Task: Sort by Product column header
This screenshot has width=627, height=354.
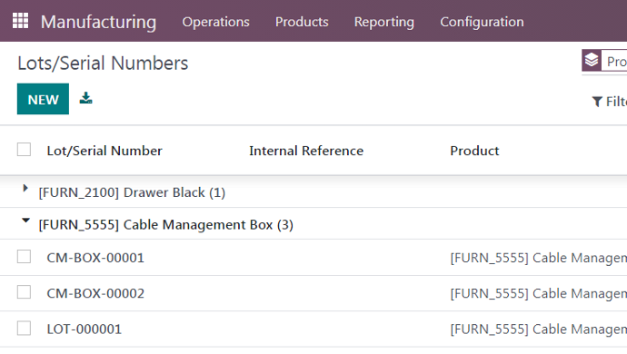Action: tap(474, 151)
